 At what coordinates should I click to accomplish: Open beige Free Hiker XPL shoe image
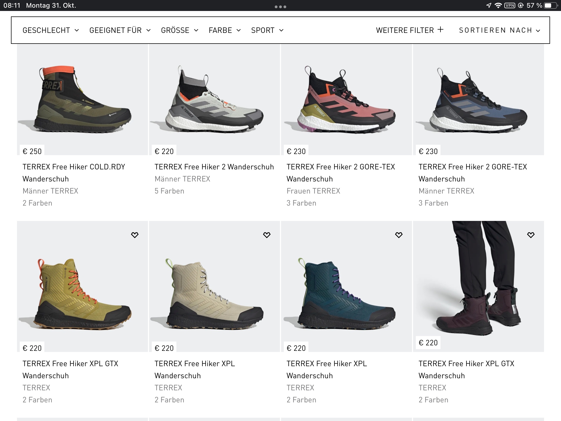click(214, 286)
